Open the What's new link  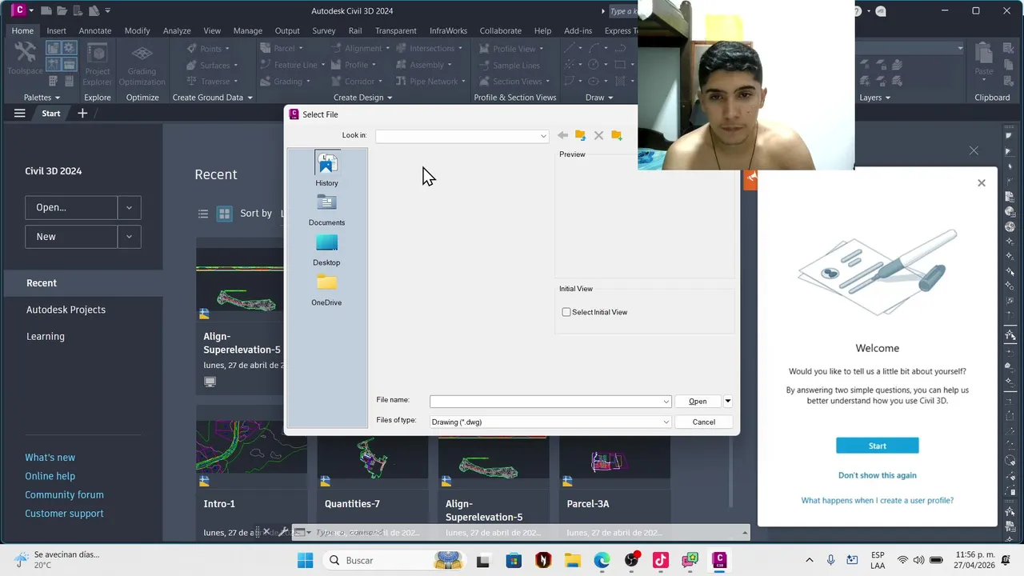click(50, 458)
